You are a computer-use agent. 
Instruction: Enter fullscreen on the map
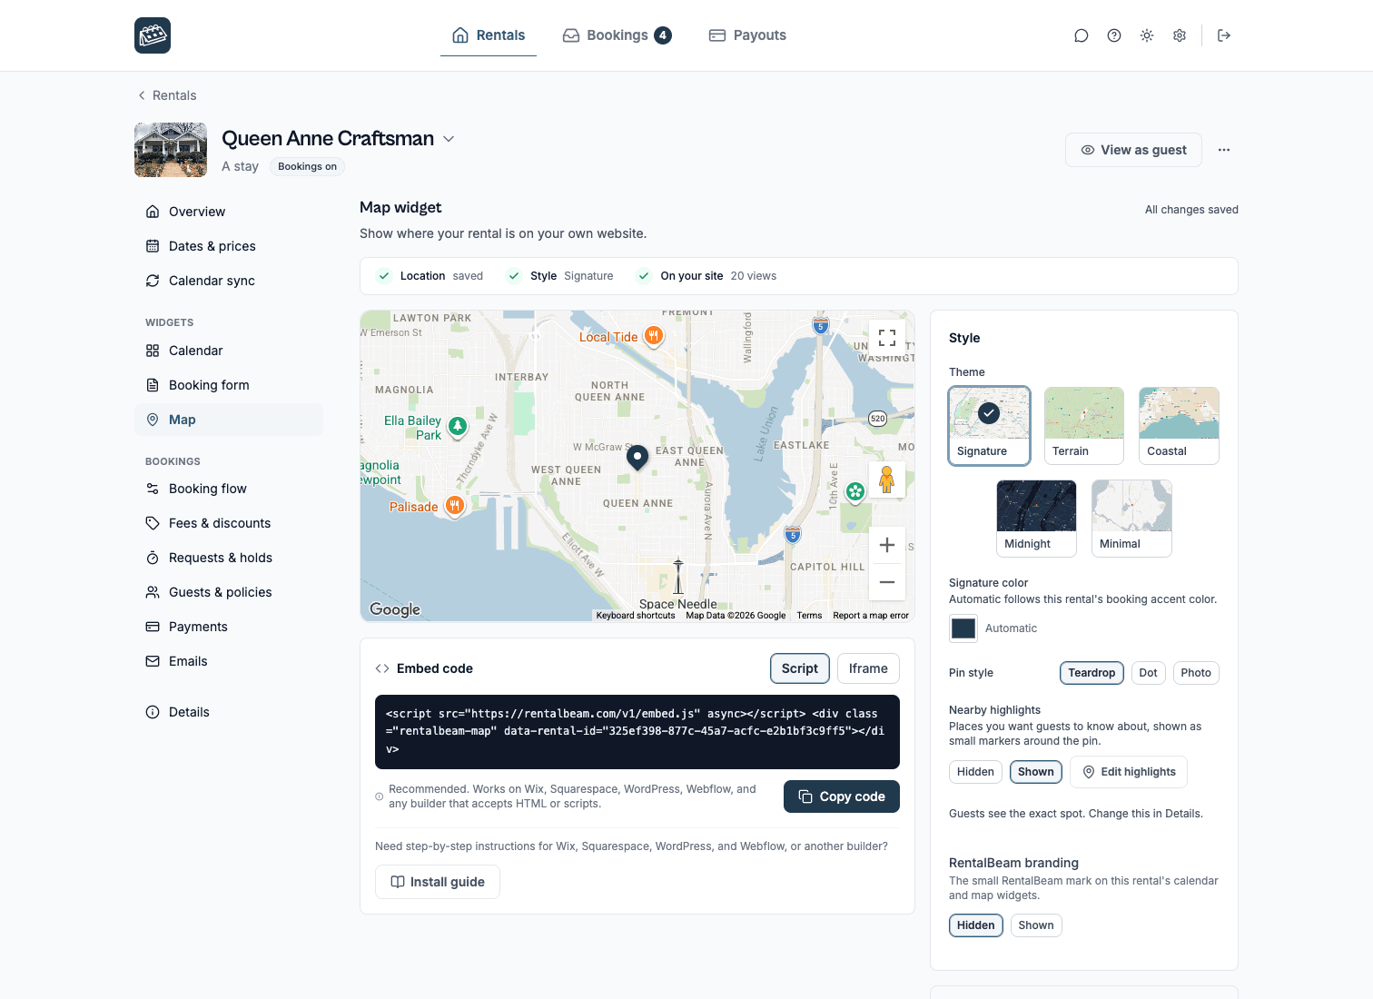click(887, 338)
